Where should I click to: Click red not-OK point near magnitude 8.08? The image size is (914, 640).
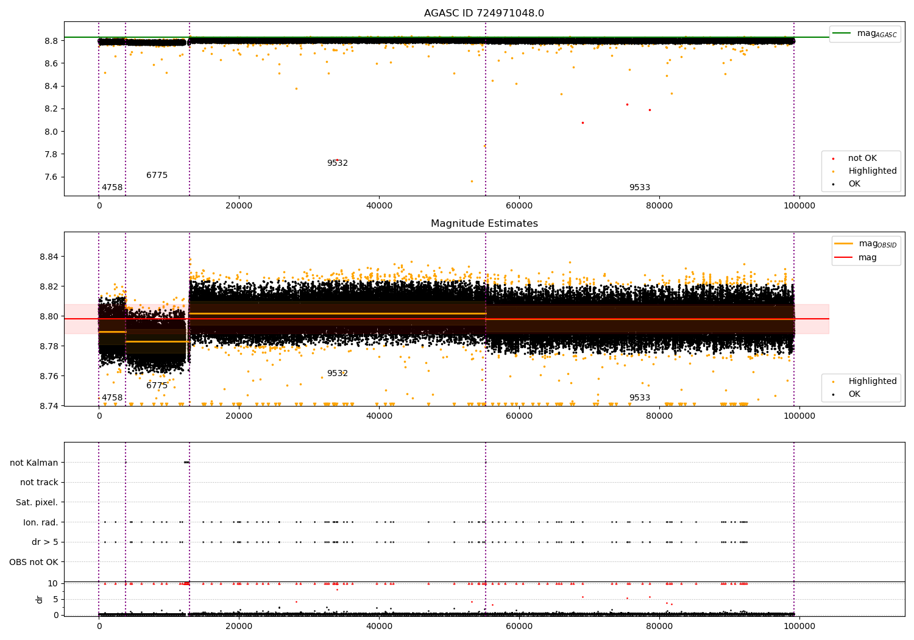tap(583, 123)
